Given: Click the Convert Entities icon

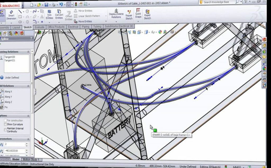Looking at the screenshot, I should tap(59, 15).
